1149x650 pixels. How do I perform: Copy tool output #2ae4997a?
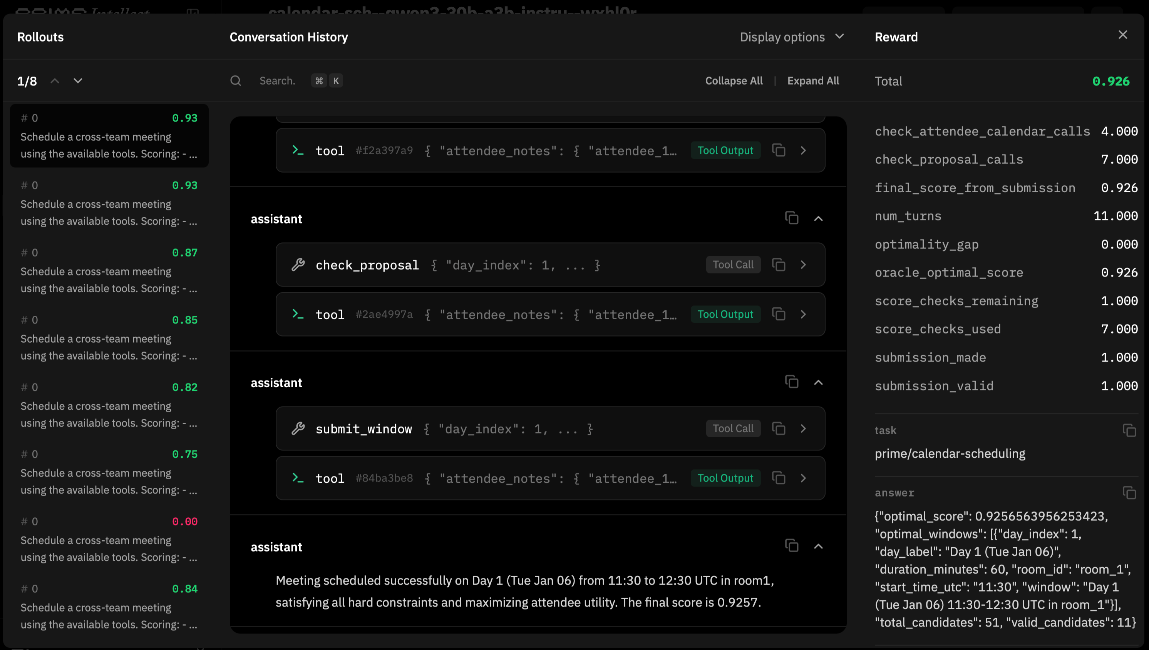point(779,314)
